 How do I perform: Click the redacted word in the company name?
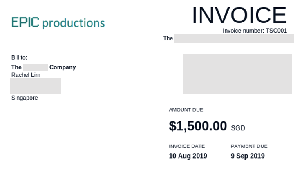coord(36,67)
